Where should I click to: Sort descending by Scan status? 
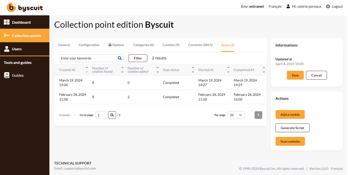click(x=193, y=72)
